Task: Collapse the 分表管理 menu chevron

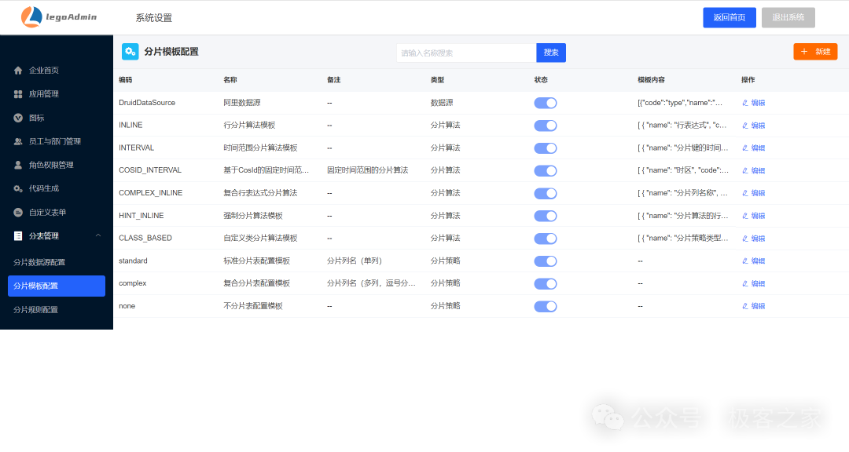Action: 98,235
